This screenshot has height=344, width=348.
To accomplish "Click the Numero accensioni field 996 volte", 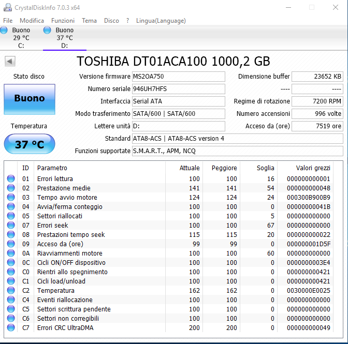I will coord(317,114).
